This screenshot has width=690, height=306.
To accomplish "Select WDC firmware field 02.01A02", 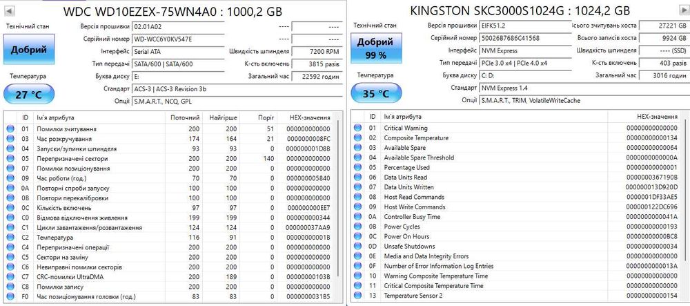I will click(x=179, y=26).
